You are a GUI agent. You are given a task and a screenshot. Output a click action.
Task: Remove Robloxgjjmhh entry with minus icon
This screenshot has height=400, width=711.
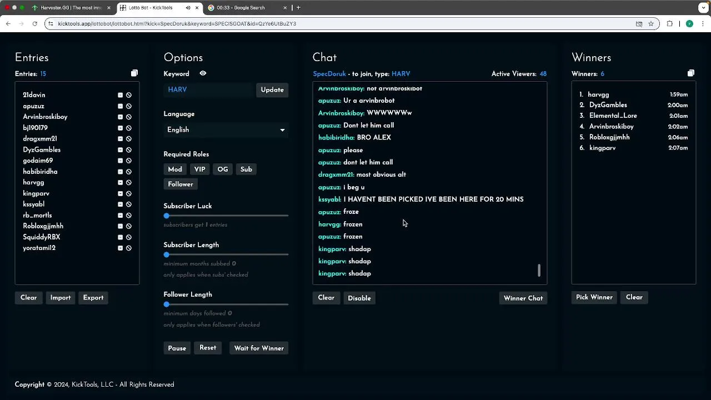[120, 226]
